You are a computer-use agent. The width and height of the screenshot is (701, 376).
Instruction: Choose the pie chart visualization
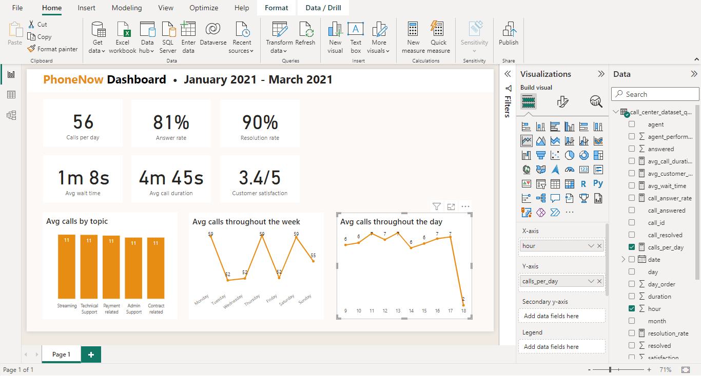(570, 155)
